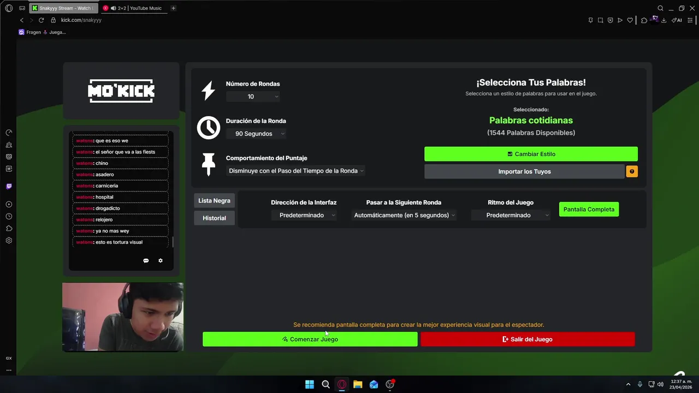Open the Ritmo del Juego dropdown
The image size is (699, 393).
click(511, 215)
